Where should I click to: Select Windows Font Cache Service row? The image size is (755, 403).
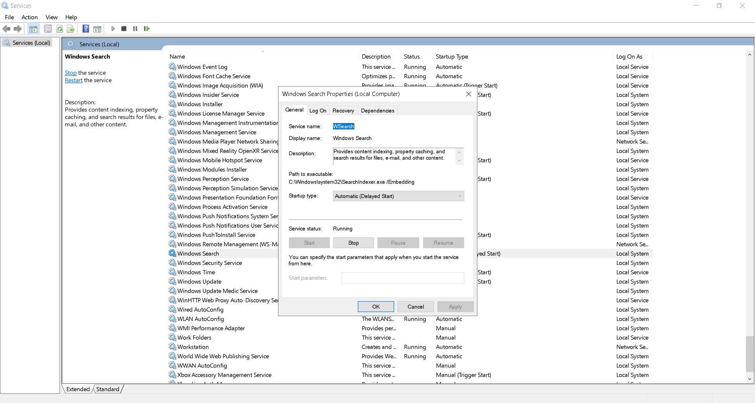pos(410,76)
